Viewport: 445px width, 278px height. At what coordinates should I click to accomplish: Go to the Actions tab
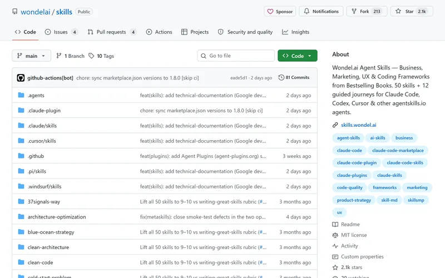pos(159,32)
